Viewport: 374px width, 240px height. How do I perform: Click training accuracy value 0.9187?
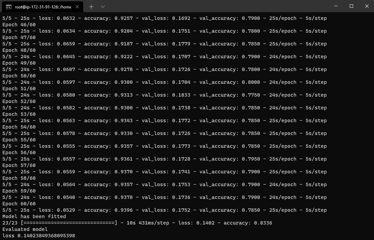(124, 44)
